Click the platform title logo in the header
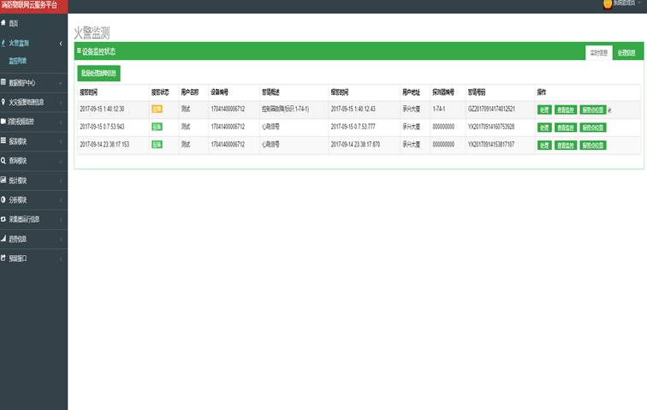This screenshot has height=410, width=647. coord(30,5)
